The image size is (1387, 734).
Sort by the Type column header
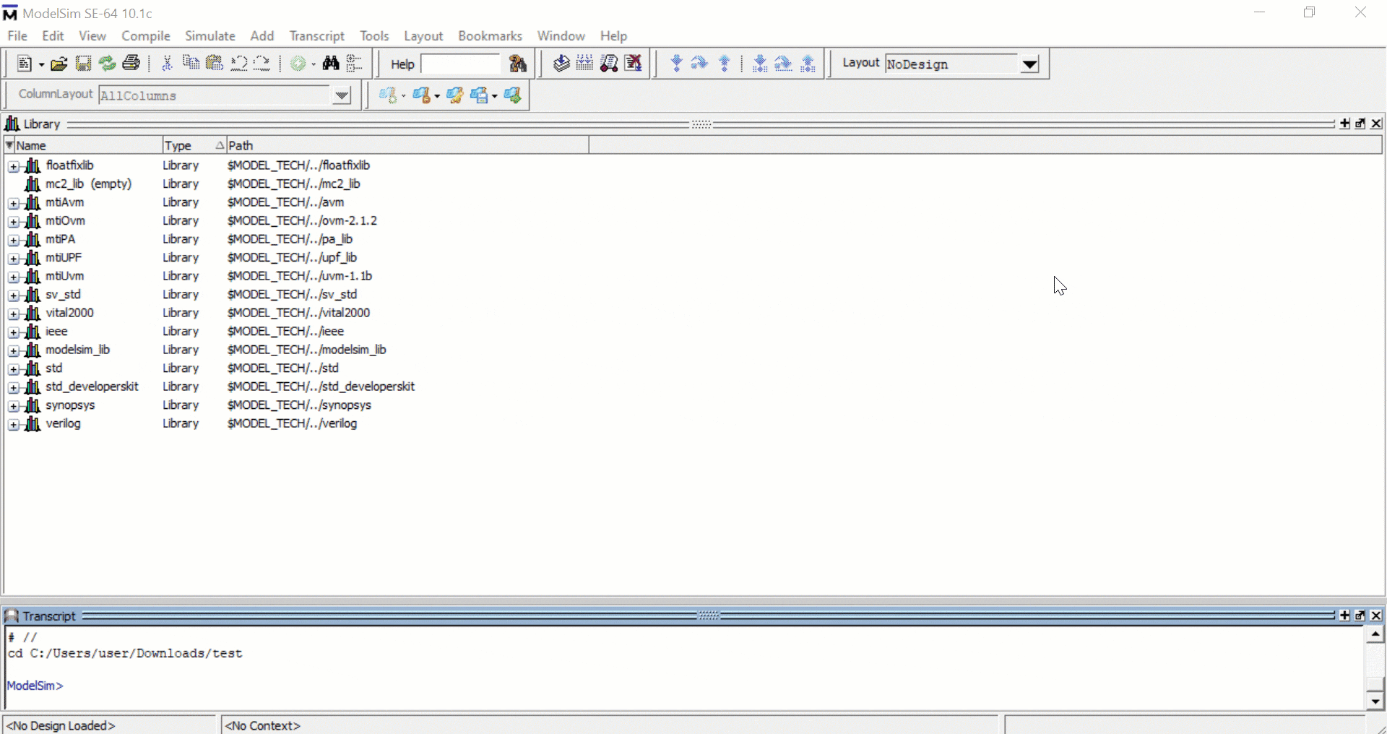click(x=194, y=145)
